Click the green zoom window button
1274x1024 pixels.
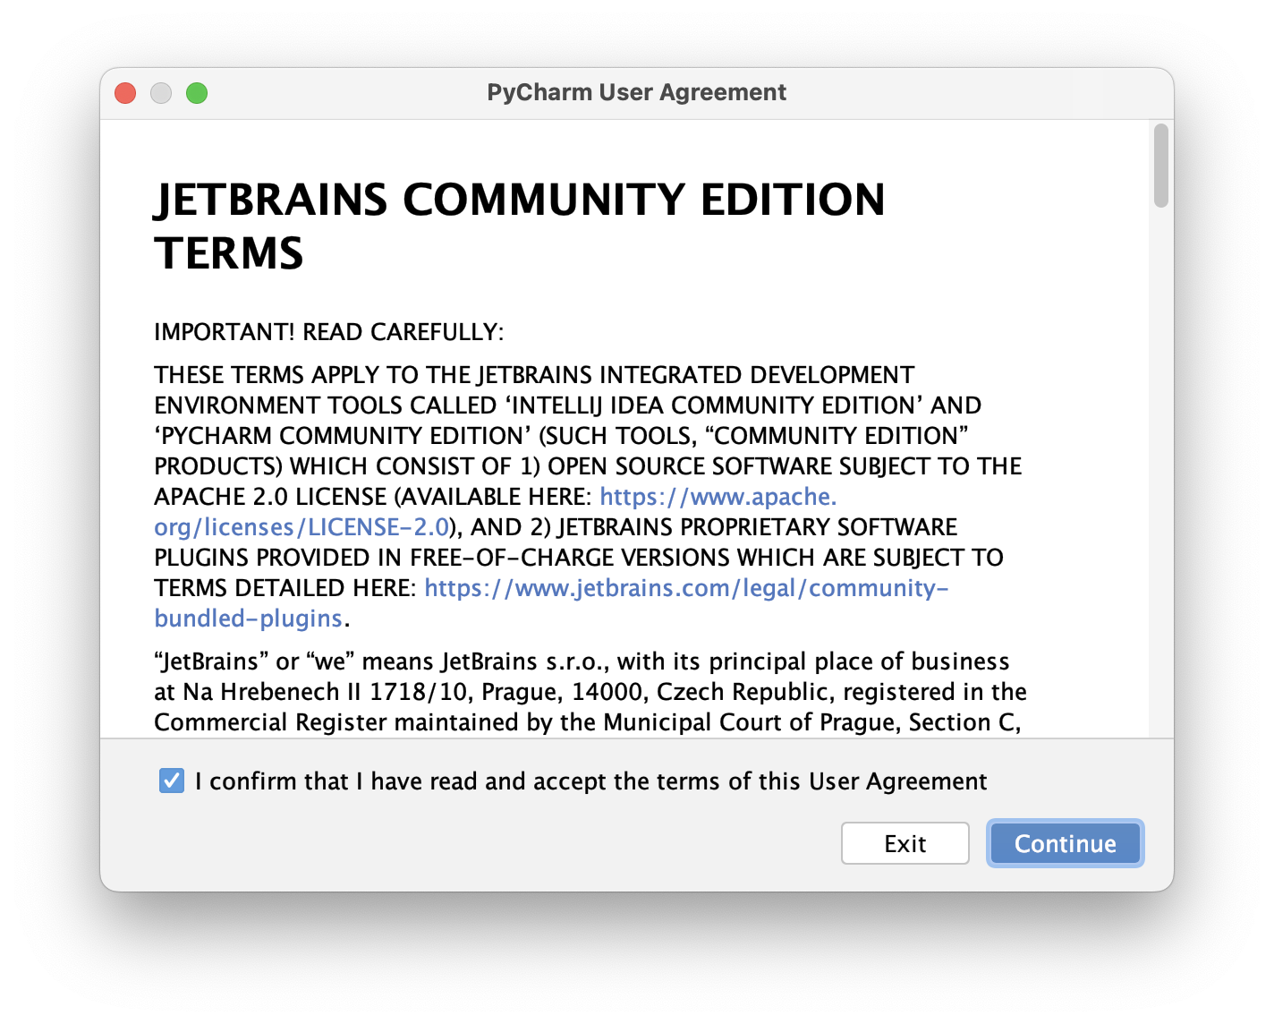pyautogui.click(x=197, y=93)
